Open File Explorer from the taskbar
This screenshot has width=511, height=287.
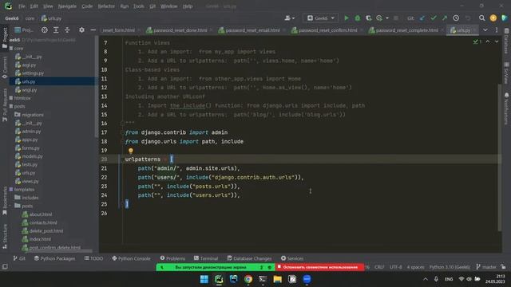278,279
